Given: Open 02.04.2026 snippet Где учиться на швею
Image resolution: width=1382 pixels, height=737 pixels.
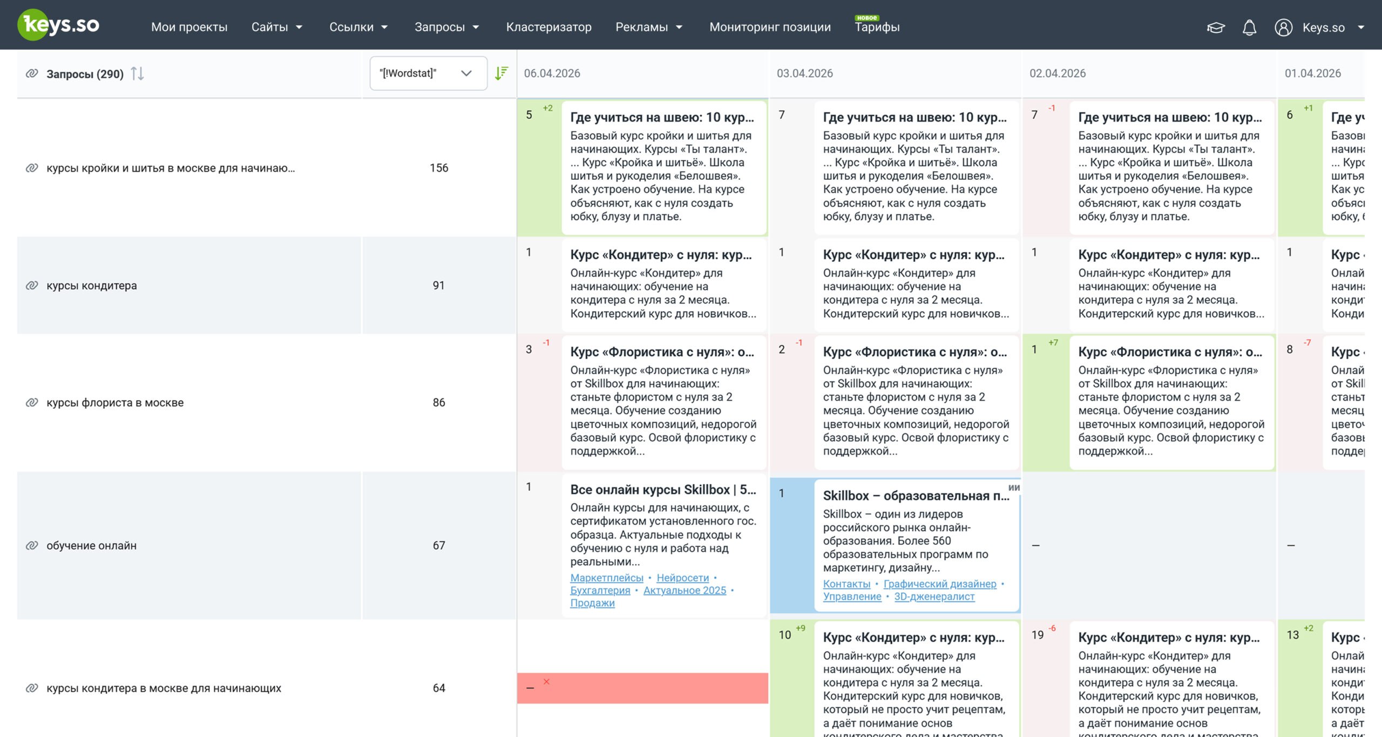Looking at the screenshot, I should (x=1172, y=167).
